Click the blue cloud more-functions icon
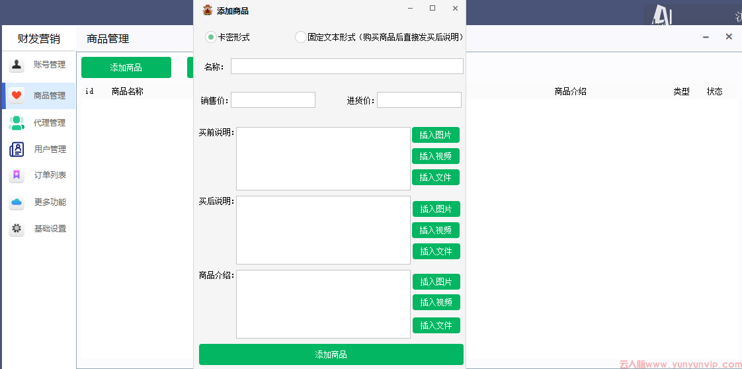742x369 pixels. (17, 202)
